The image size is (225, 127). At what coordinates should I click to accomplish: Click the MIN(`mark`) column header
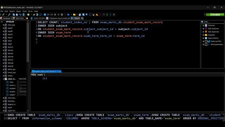38,75
